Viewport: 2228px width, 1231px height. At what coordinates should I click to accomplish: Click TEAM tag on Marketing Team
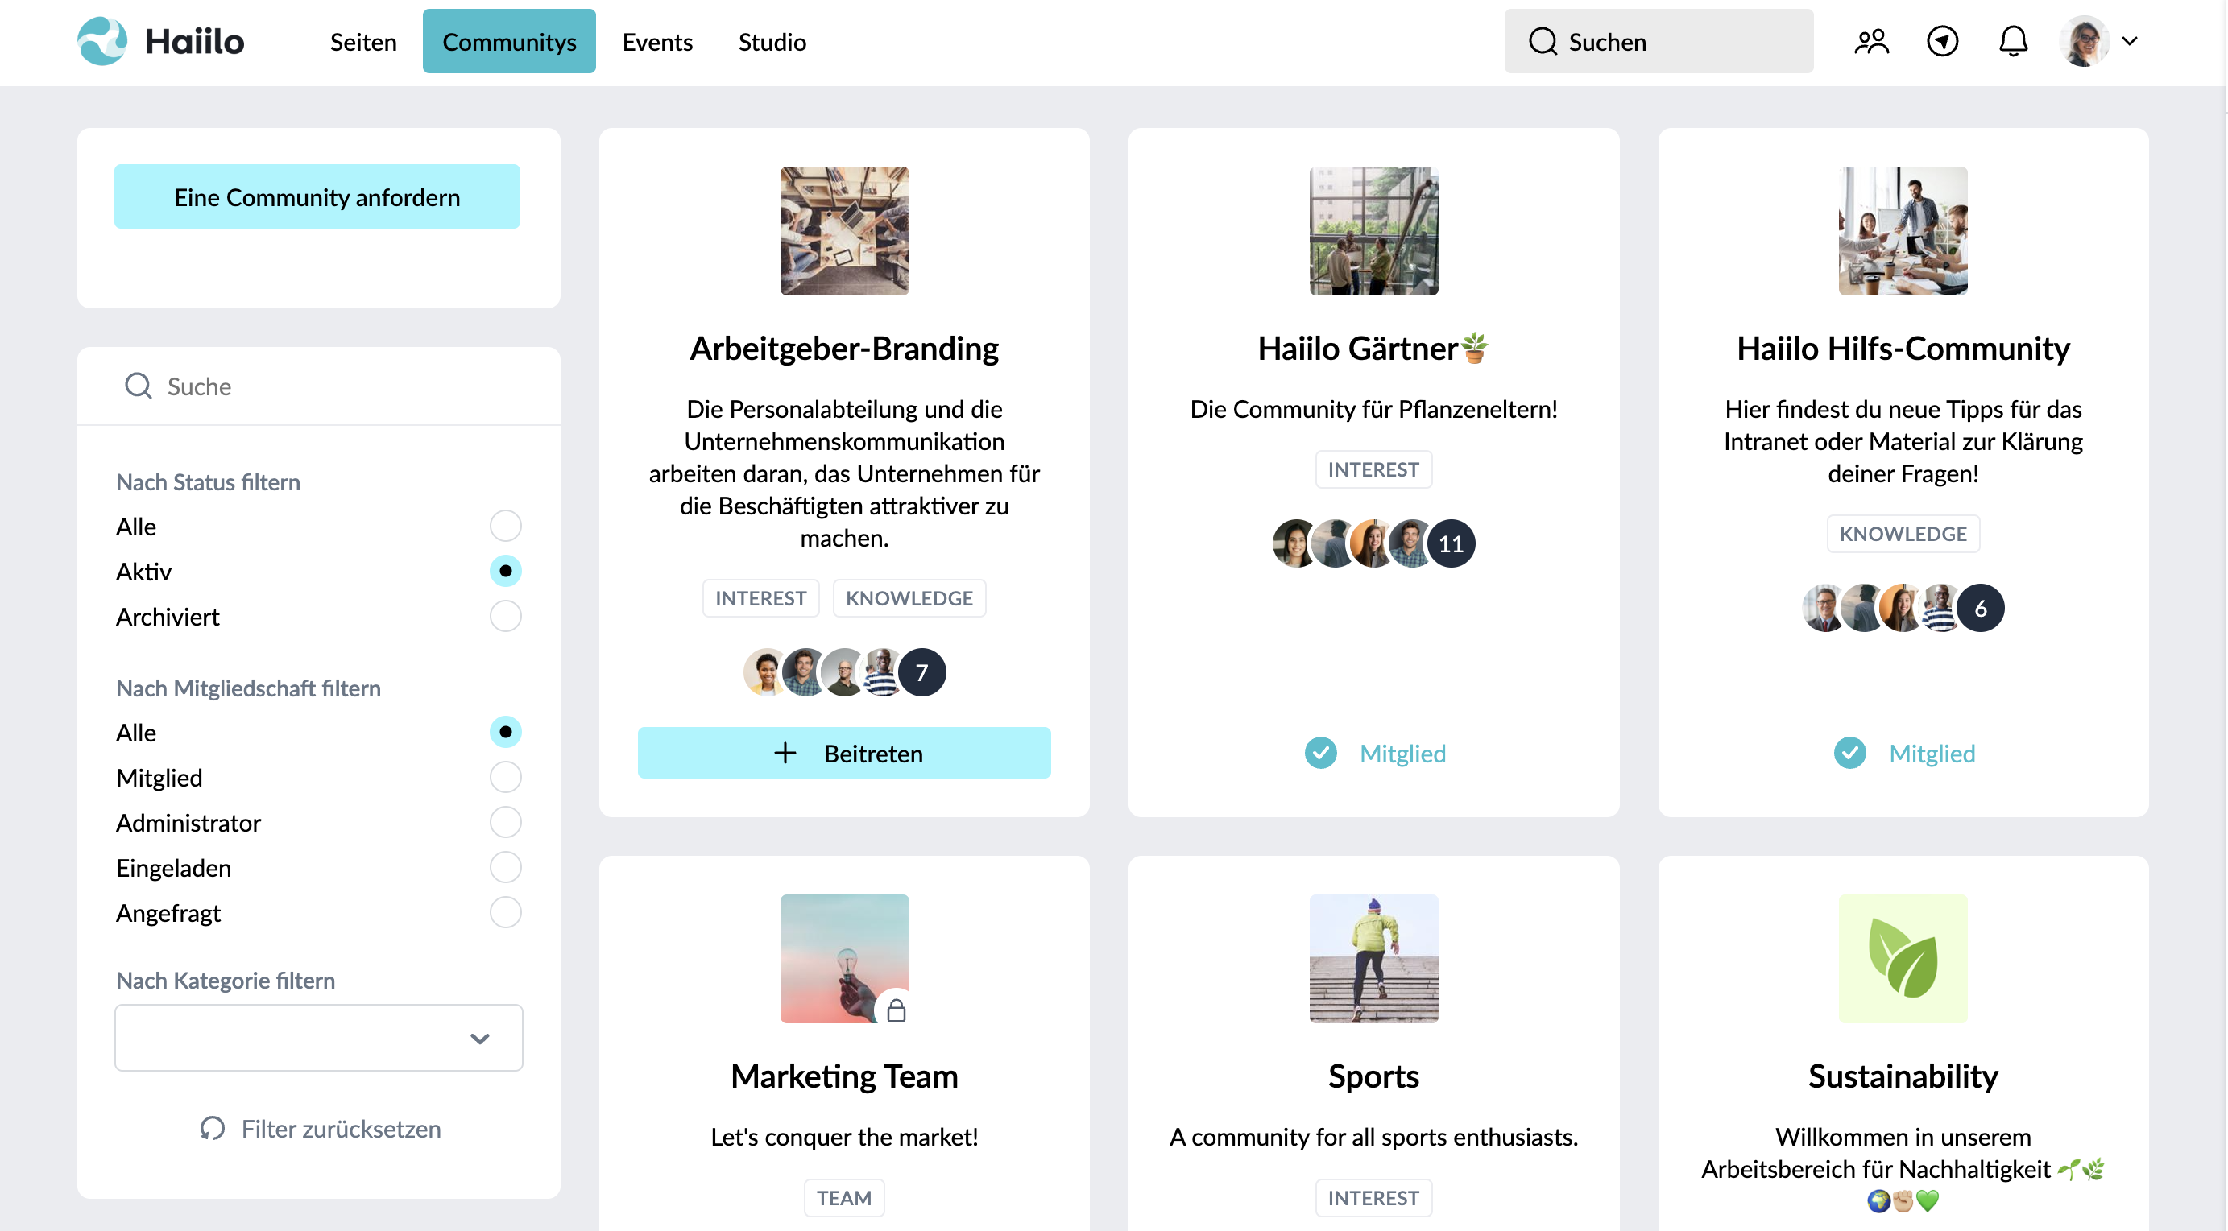[x=844, y=1198]
